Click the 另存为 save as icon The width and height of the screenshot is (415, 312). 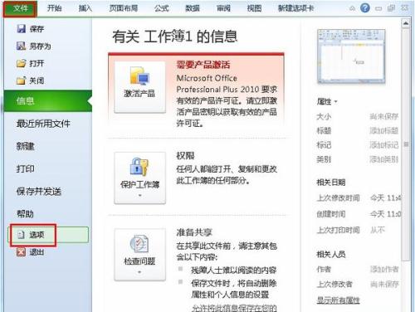pos(21,46)
